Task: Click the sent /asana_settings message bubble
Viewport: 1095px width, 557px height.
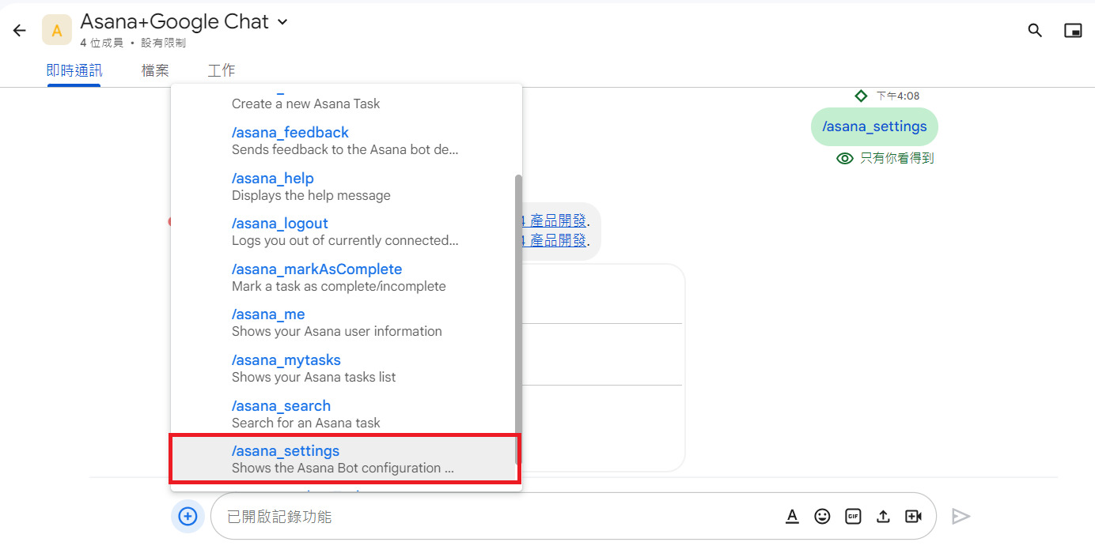Action: (x=874, y=126)
